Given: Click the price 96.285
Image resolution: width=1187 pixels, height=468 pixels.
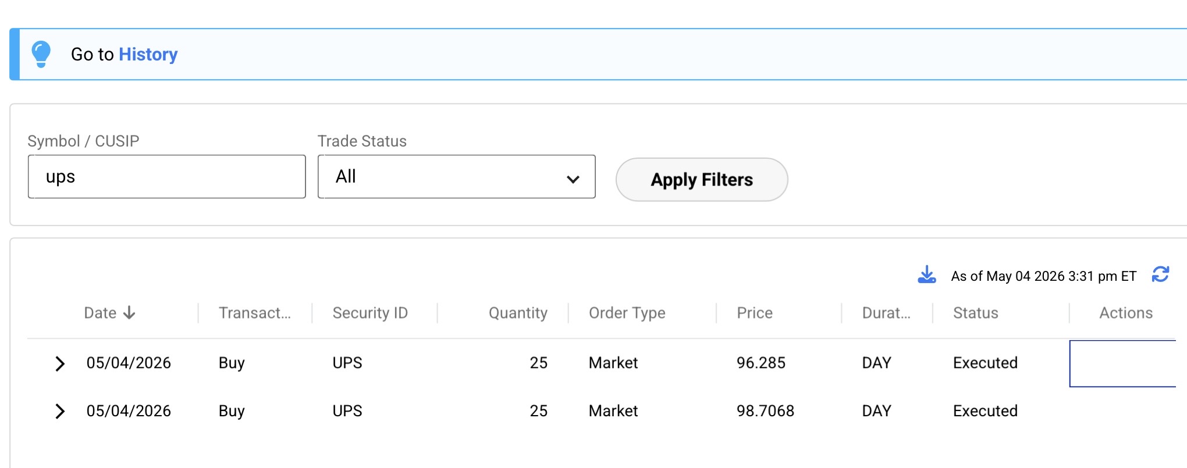Looking at the screenshot, I should 760,363.
